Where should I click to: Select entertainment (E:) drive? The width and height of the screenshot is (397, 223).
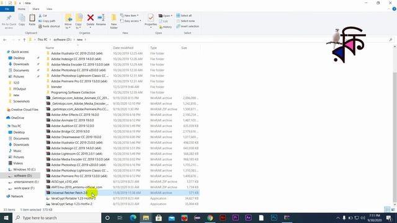[24, 181]
